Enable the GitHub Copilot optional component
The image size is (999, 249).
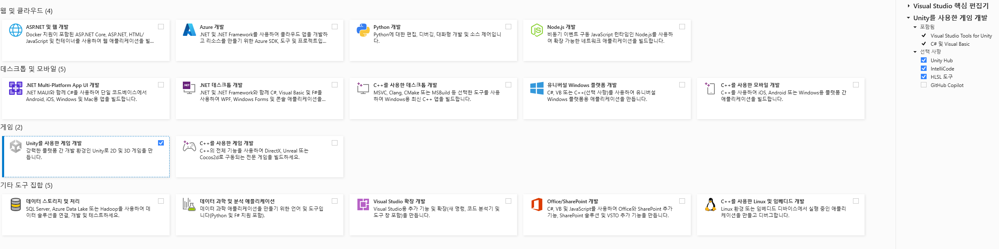[x=924, y=85]
